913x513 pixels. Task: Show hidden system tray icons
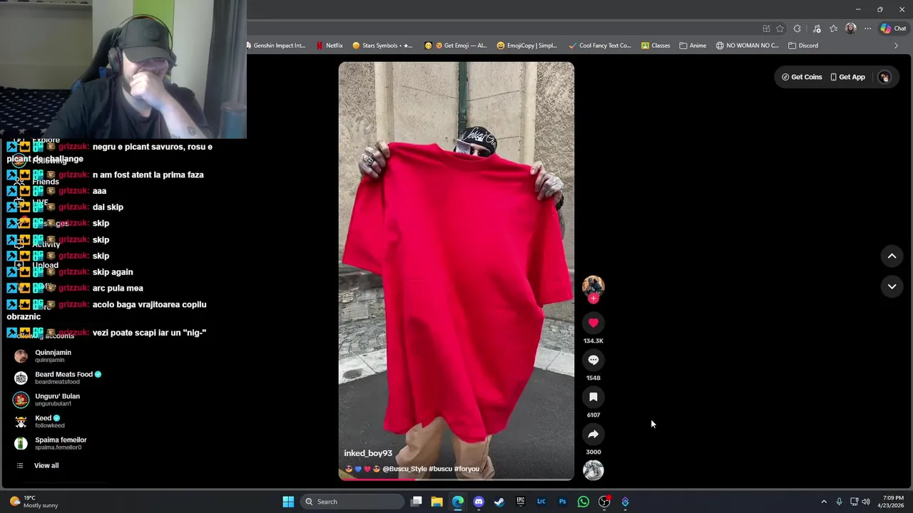[x=824, y=502]
